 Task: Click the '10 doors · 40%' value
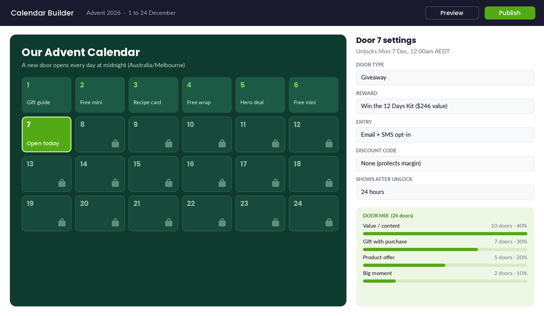pos(509,226)
